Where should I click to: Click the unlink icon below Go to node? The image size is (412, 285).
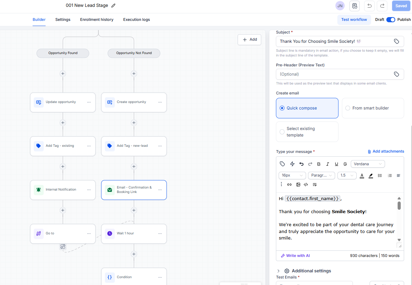coord(63,246)
